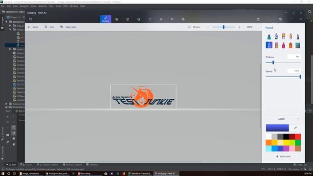Image resolution: width=313 pixels, height=176 pixels.
Task: Open Firefox from the taskbar
Action: click(124, 174)
